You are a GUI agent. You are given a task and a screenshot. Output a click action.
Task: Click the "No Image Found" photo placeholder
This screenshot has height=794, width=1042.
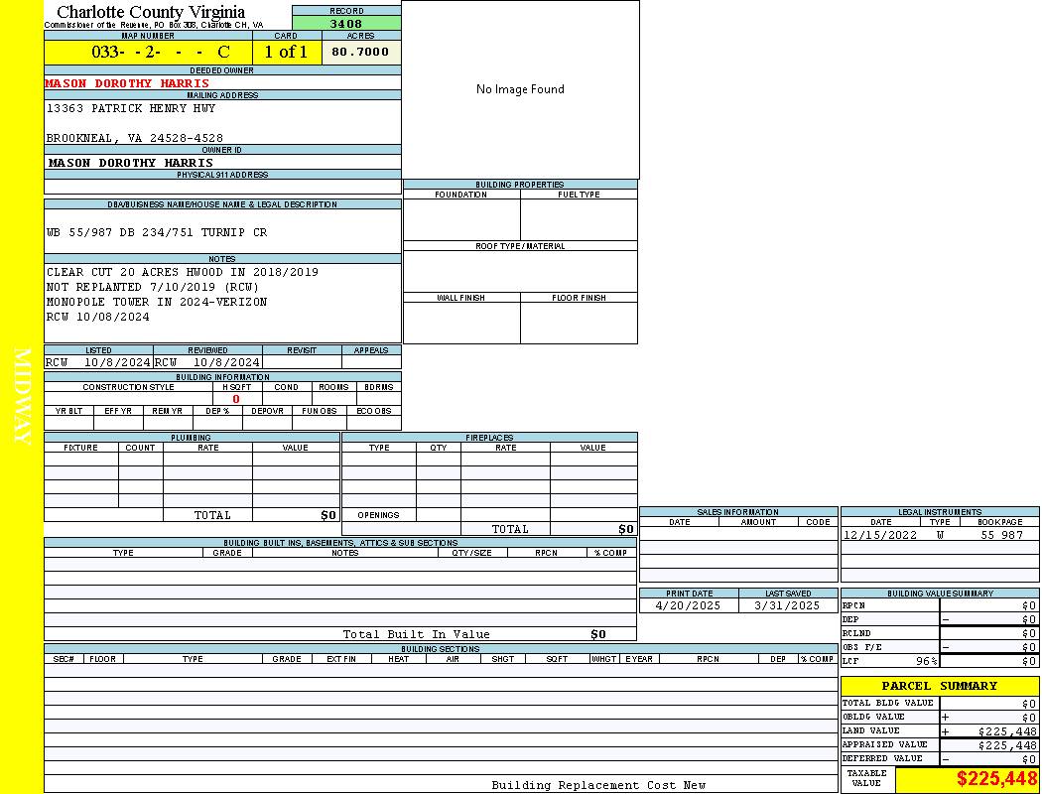(x=520, y=89)
